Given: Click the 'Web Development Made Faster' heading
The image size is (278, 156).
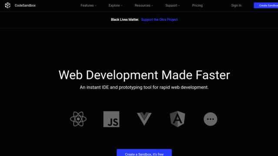Looking at the screenshot, I should click(144, 75).
